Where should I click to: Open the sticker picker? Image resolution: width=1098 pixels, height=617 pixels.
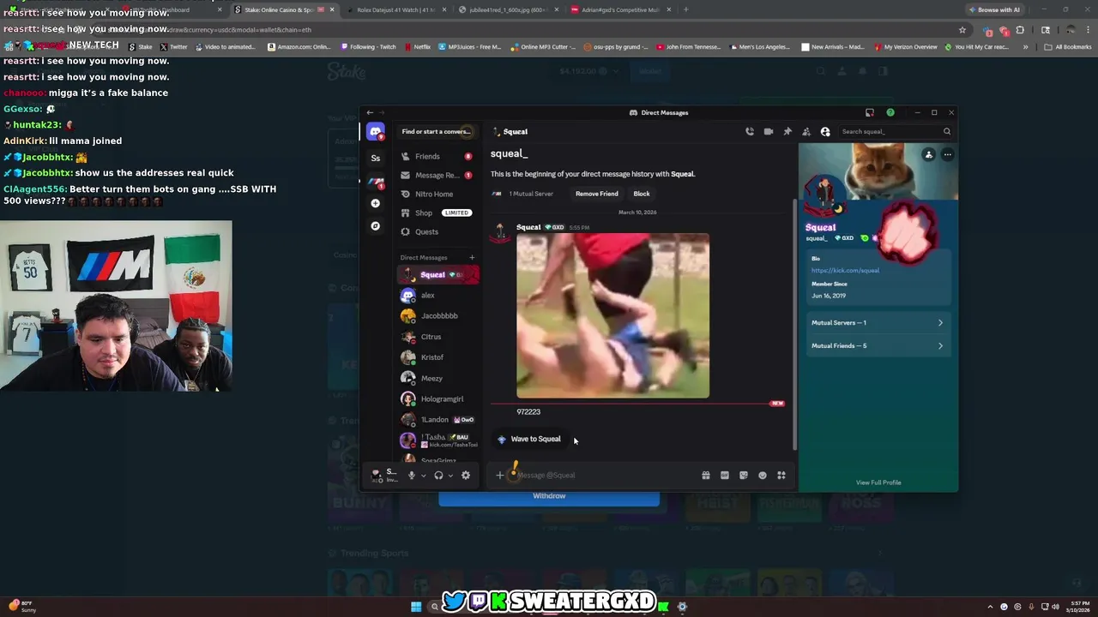[x=744, y=475]
